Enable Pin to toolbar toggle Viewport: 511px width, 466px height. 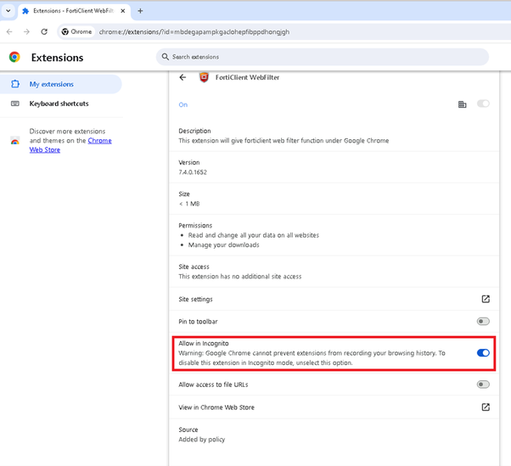[483, 322]
